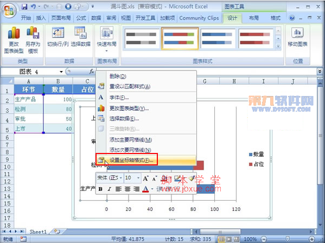Choose the gray chart style thumbnail

[142, 39]
